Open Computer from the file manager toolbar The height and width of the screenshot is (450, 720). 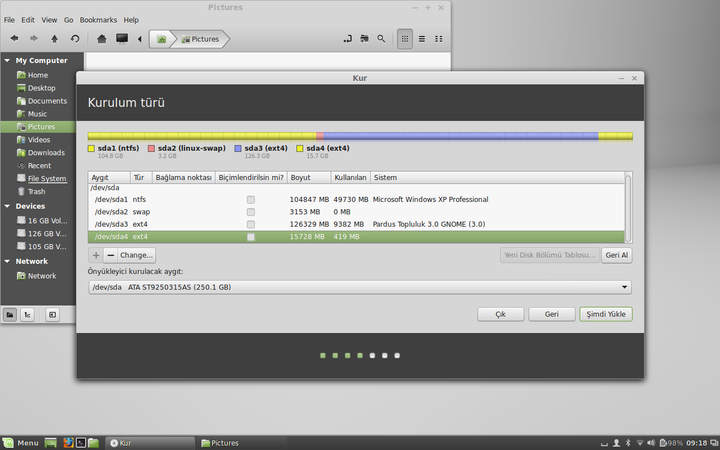coord(122,39)
